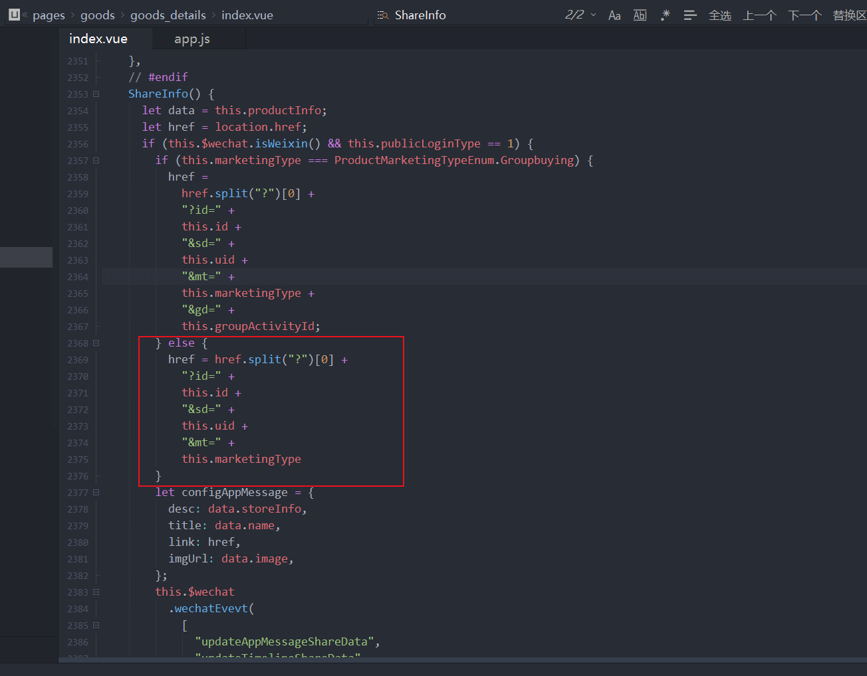Click href.split on line 2369
This screenshot has height=676, width=867.
248,359
